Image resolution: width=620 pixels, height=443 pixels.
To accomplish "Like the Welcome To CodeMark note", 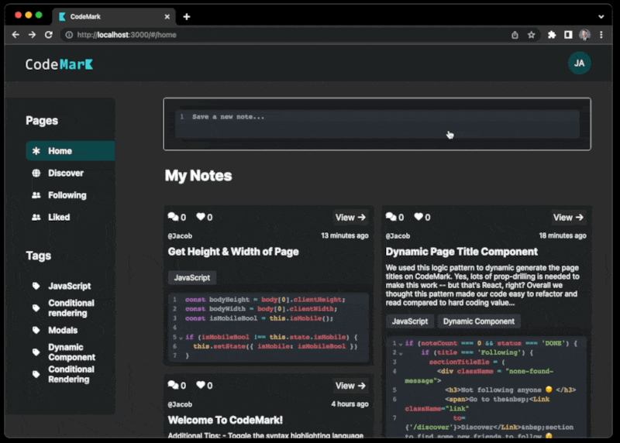I will coord(201,385).
